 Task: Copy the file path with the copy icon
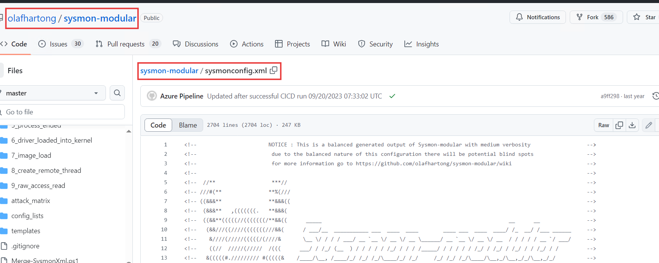(274, 70)
